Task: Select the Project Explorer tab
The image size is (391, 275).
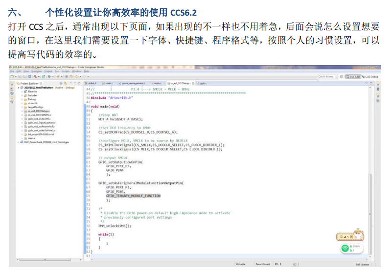Action: (x=29, y=83)
